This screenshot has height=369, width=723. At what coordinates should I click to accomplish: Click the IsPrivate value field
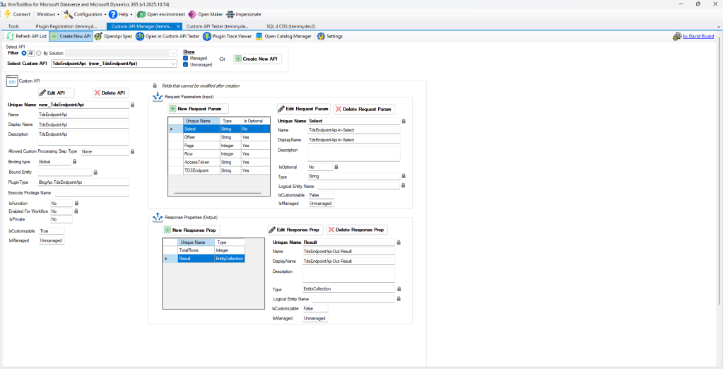[x=61, y=220]
